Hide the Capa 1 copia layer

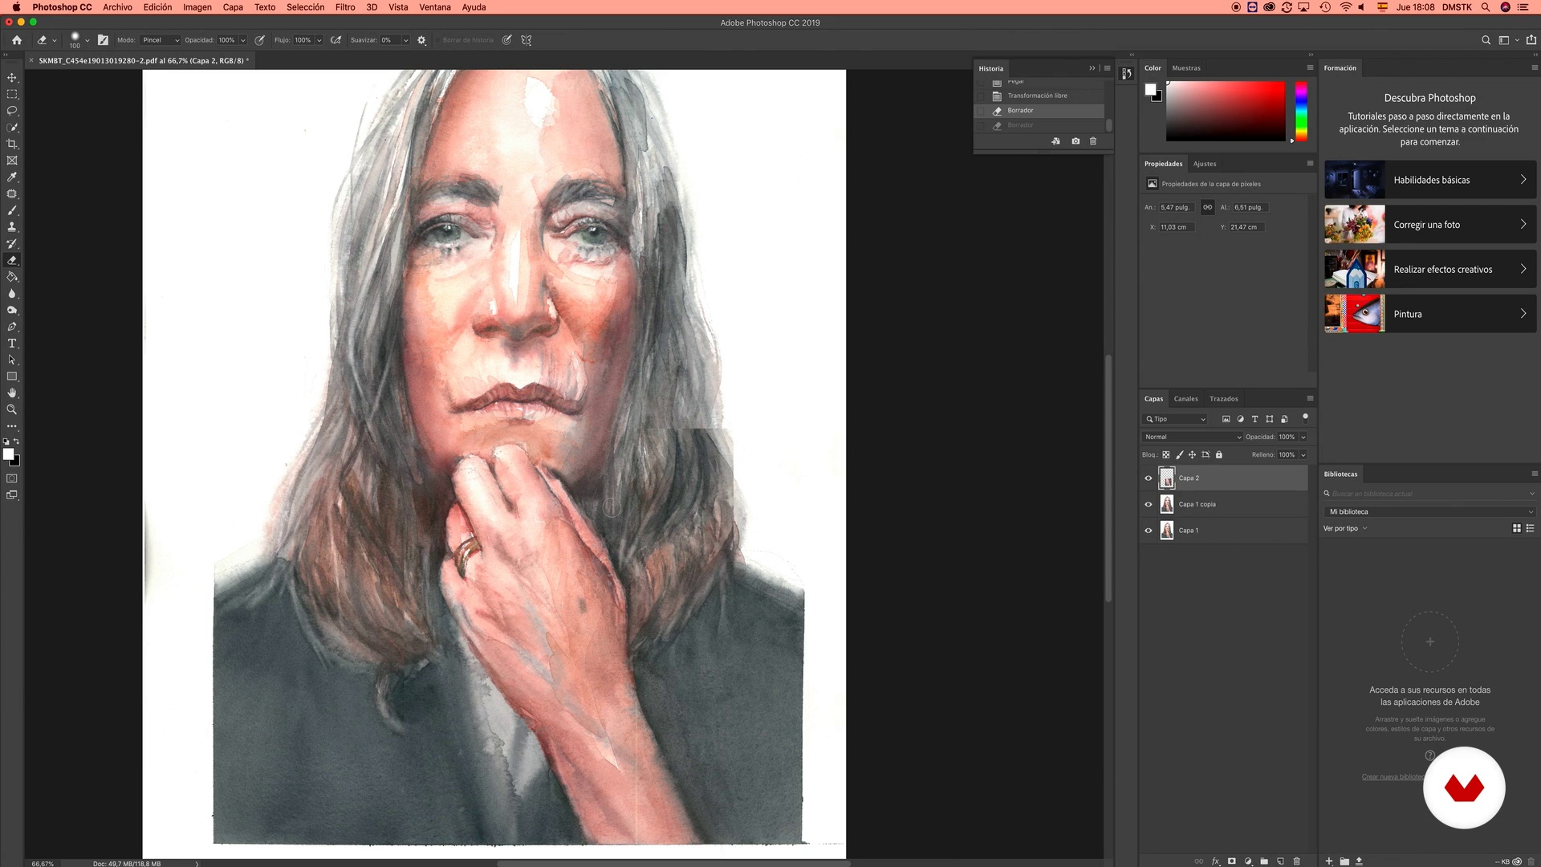1149,505
